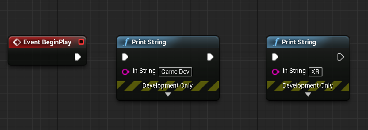Click the Event BeginPlay output execution pin
This screenshot has width=368, height=130.
click(78, 57)
